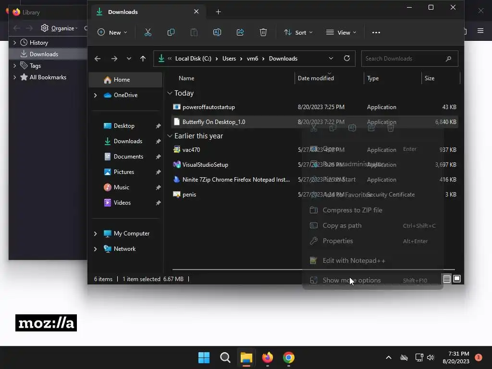Open the Sort dropdown
This screenshot has height=369, width=492.
pos(298,32)
